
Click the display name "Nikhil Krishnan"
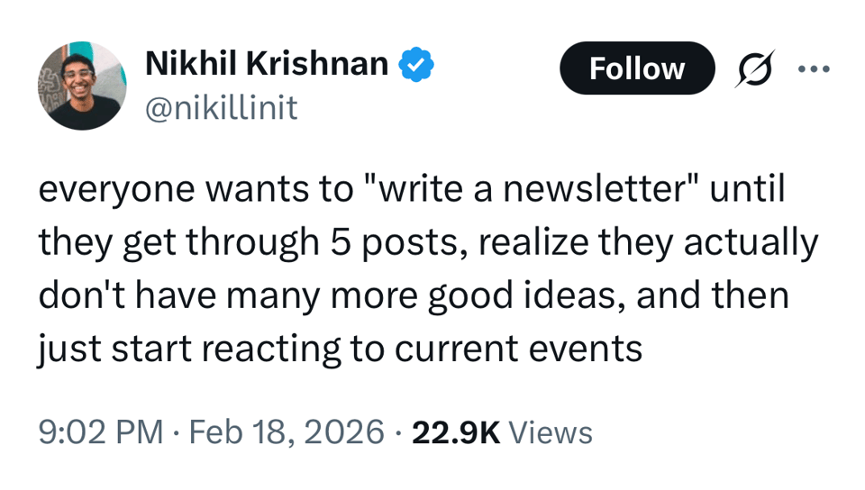pyautogui.click(x=267, y=65)
